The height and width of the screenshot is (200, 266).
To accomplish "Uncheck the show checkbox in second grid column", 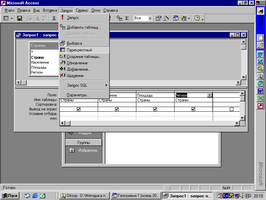I will pos(117,109).
